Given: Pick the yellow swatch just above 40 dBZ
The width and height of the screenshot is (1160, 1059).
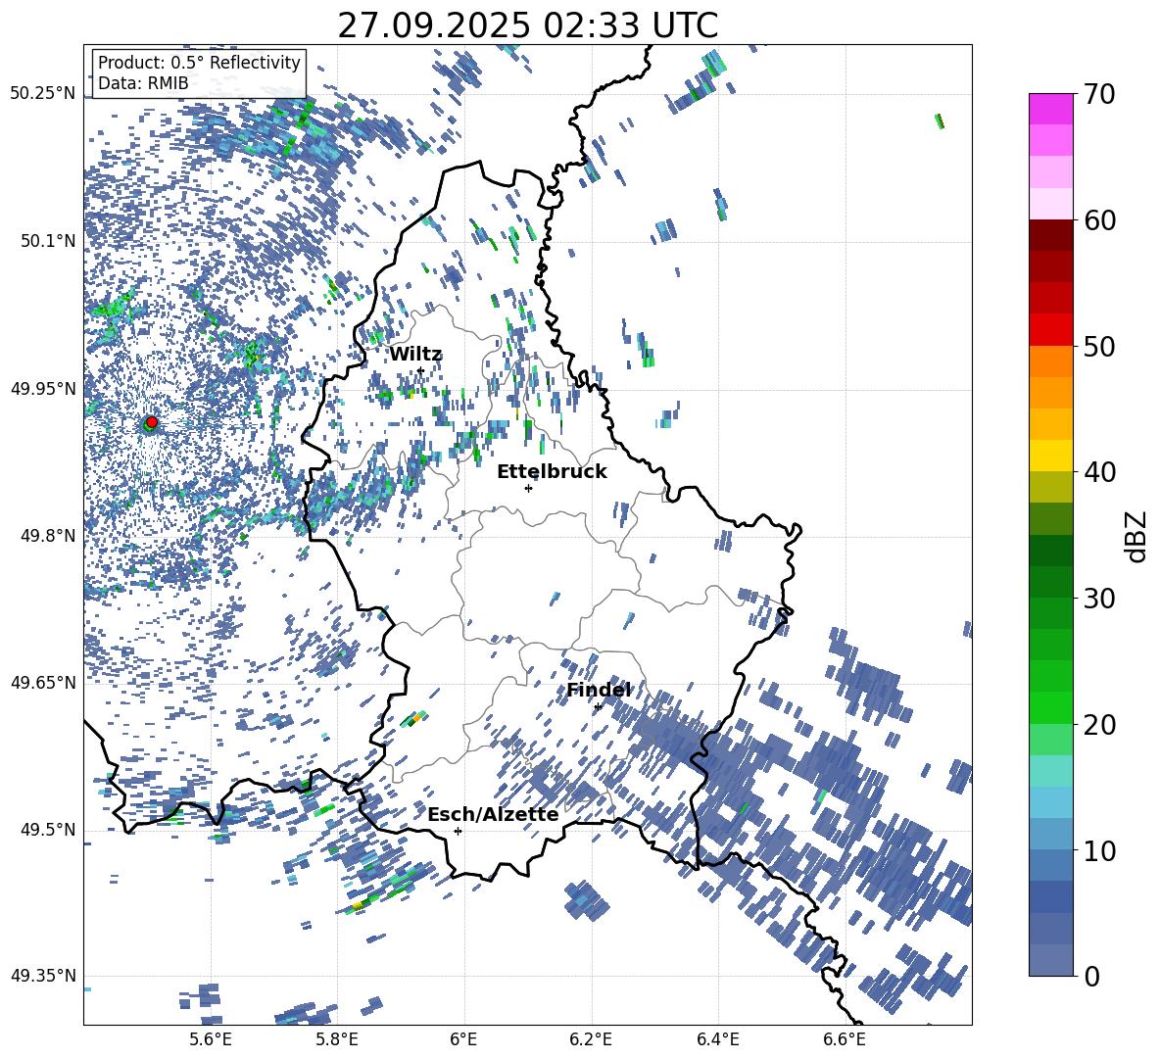Looking at the screenshot, I should point(1051,456).
